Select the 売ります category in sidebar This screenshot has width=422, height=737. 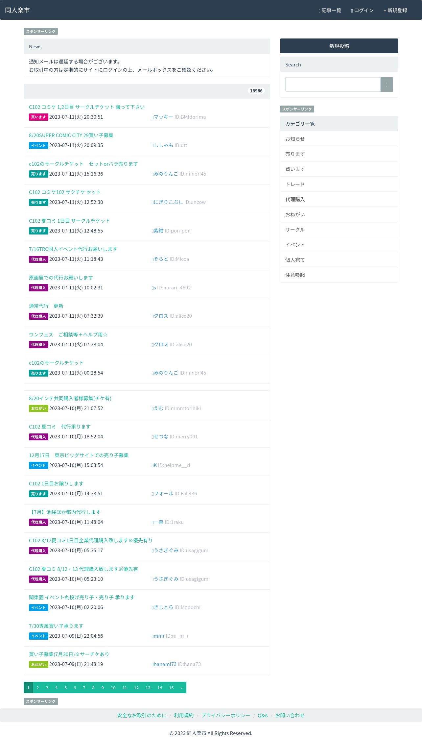[339, 154]
